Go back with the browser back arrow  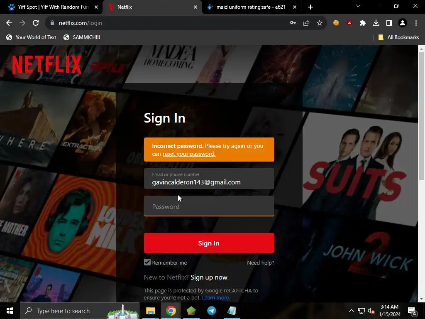point(9,23)
